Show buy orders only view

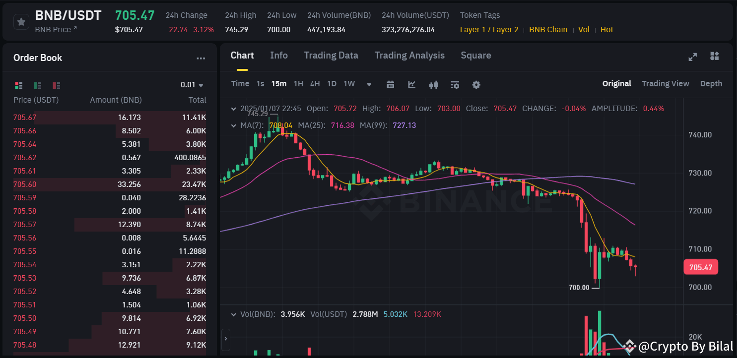tap(38, 85)
